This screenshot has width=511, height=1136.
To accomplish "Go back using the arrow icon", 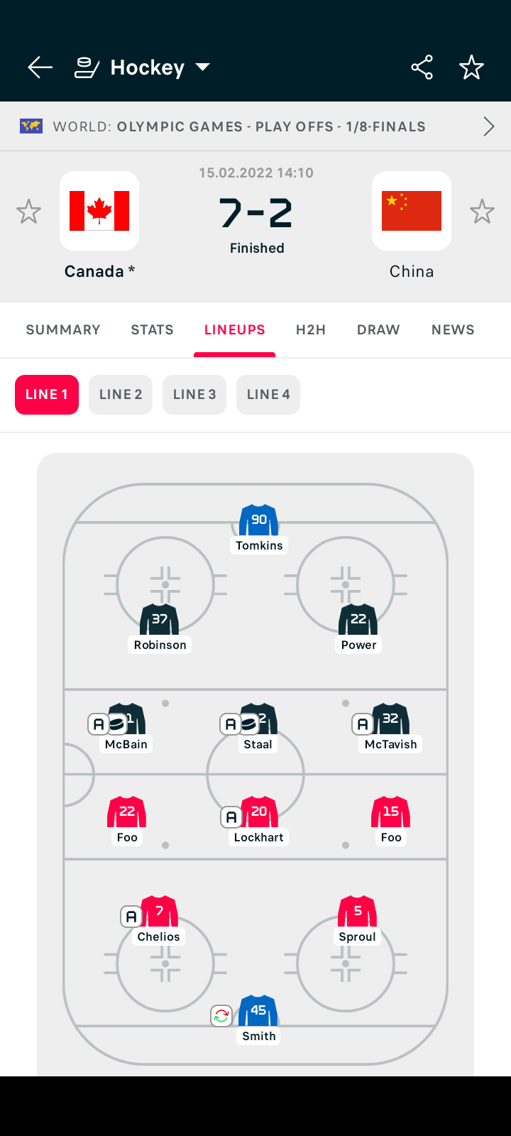I will coord(40,67).
